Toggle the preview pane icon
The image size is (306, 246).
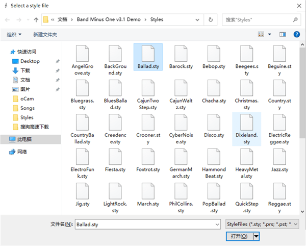[x=282, y=34]
